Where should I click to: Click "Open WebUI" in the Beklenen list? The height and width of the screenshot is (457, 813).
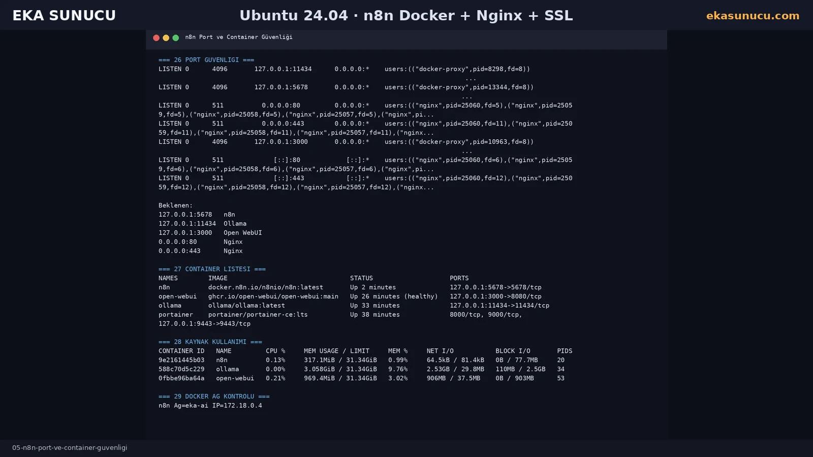[243, 233]
